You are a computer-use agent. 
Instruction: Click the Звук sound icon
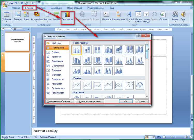183,14
